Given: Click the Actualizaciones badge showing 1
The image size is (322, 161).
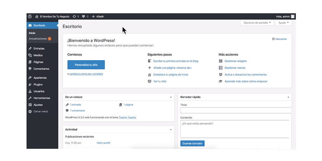Looking at the screenshot, I should (x=49, y=39).
